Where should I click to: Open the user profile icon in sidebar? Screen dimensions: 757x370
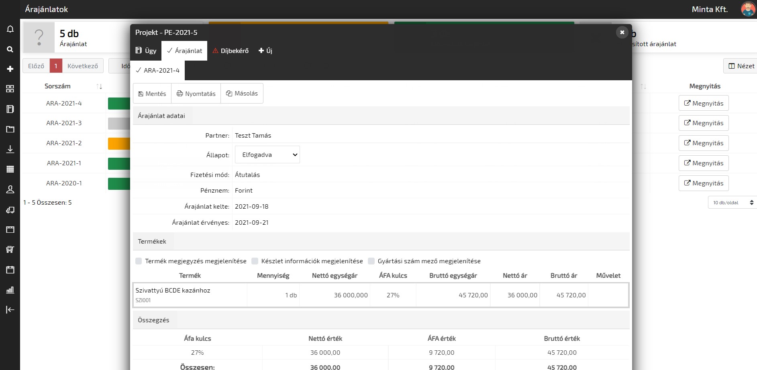10,189
